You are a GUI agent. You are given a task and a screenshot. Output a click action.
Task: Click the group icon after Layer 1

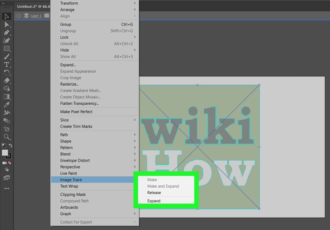coord(47,16)
